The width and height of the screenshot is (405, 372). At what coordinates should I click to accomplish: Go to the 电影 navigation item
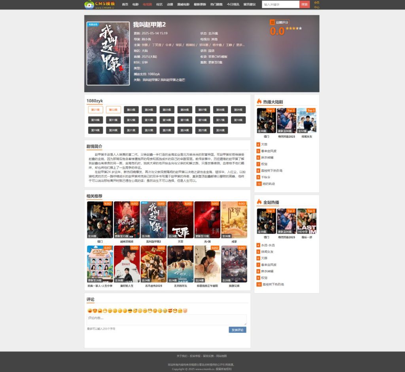pos(136,4)
